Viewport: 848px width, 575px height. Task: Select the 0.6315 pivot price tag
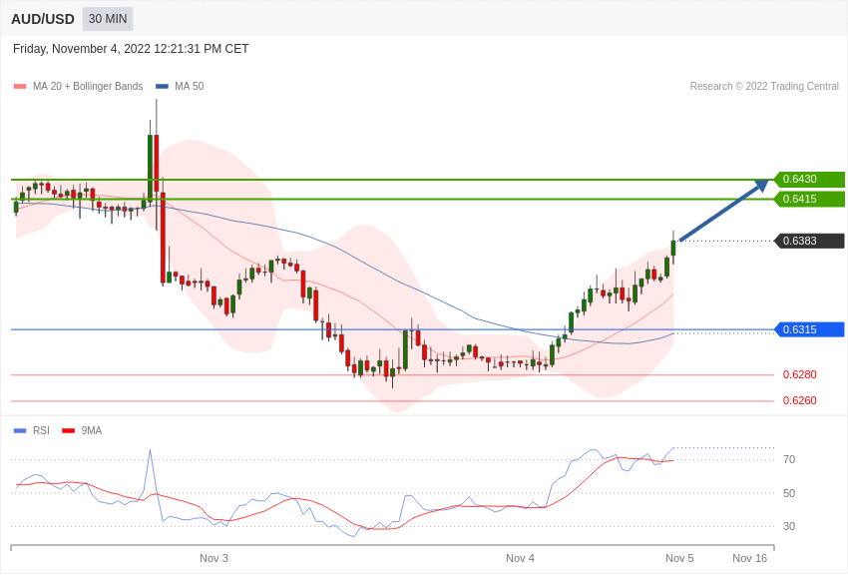click(x=810, y=329)
